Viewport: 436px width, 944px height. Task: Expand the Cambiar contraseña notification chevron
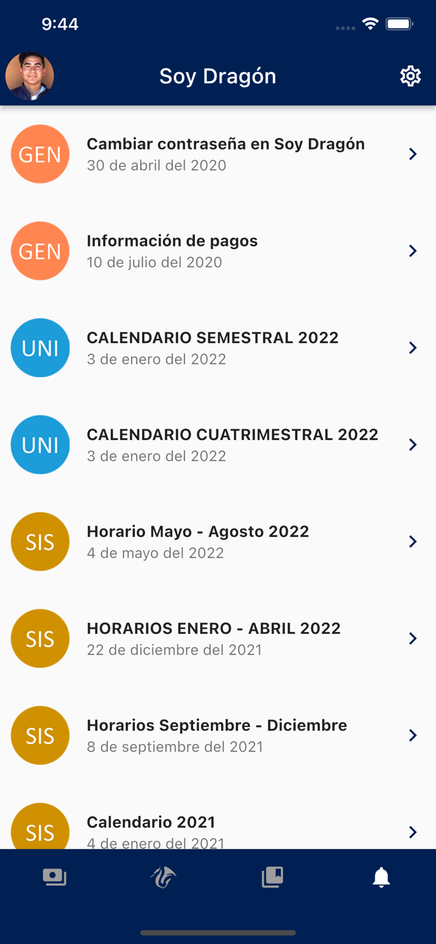click(x=413, y=154)
